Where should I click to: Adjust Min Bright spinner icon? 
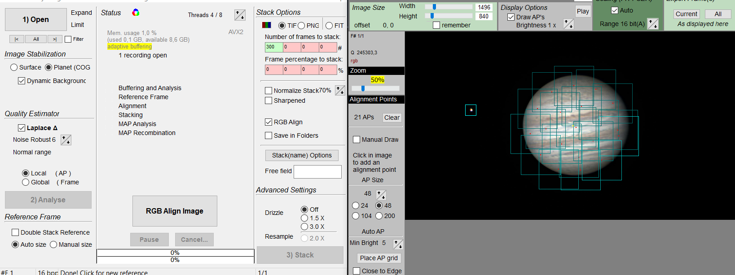[x=398, y=244]
